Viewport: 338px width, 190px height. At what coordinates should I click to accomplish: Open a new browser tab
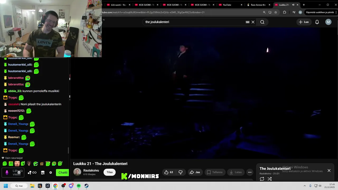pos(304,5)
